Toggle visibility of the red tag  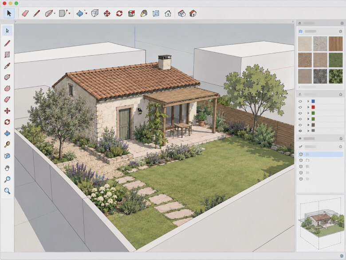(300, 107)
